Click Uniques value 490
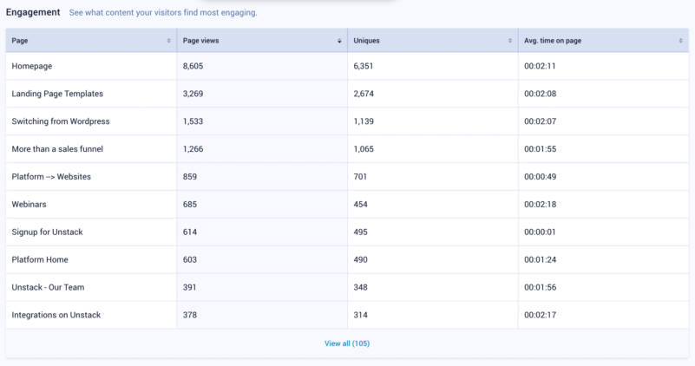The image size is (695, 366). tap(360, 259)
